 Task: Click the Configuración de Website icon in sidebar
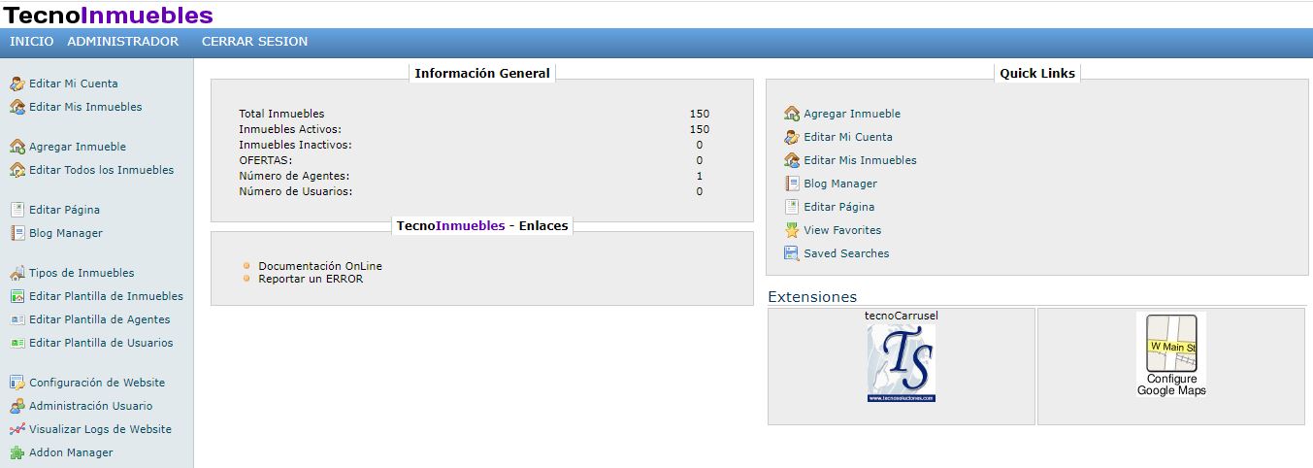pyautogui.click(x=16, y=383)
